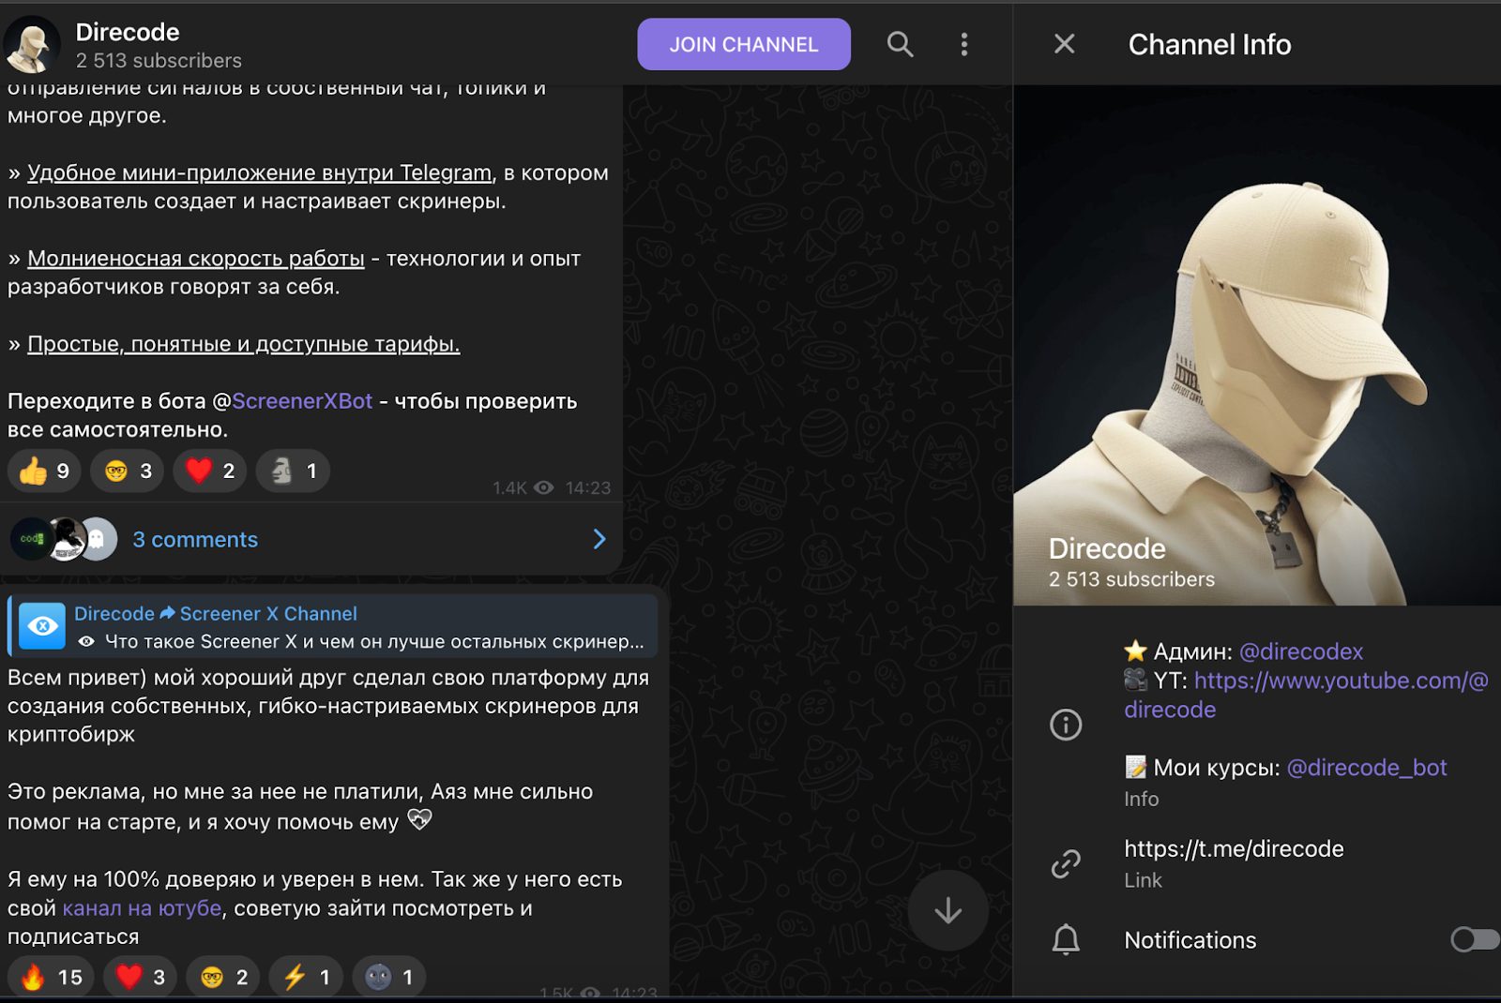The width and height of the screenshot is (1501, 1003).
Task: Click the heart reaction with 3
Action: point(141,977)
